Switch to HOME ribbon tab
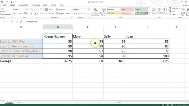Screen dimensions: 189x106 [x=4, y=5]
